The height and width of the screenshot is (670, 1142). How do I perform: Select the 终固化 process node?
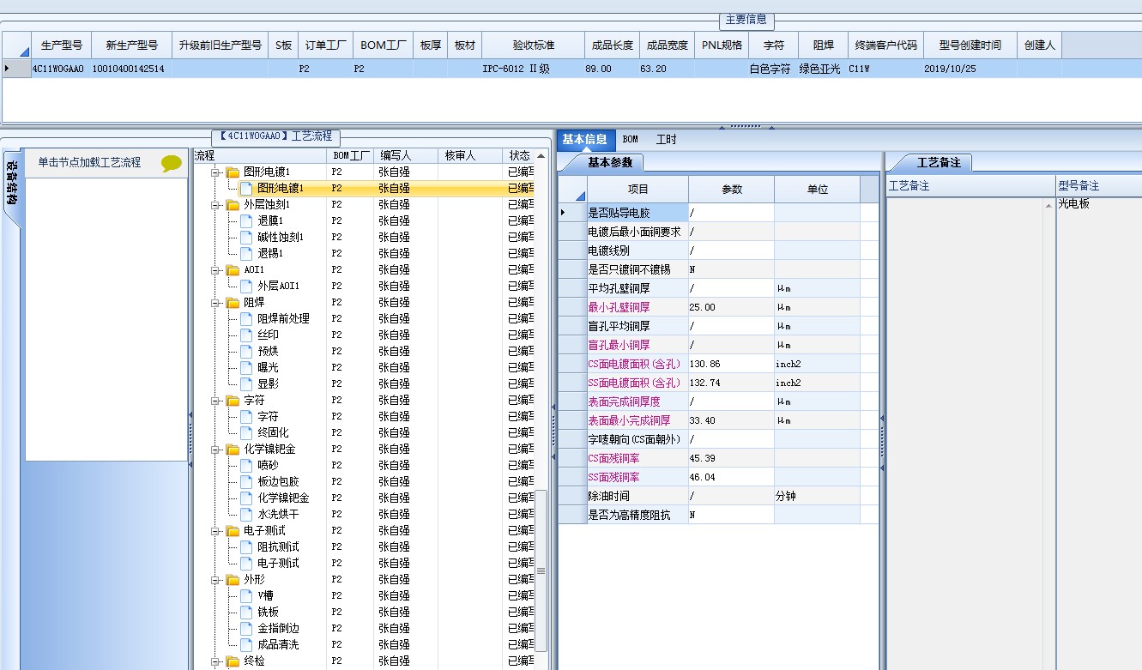pos(273,433)
